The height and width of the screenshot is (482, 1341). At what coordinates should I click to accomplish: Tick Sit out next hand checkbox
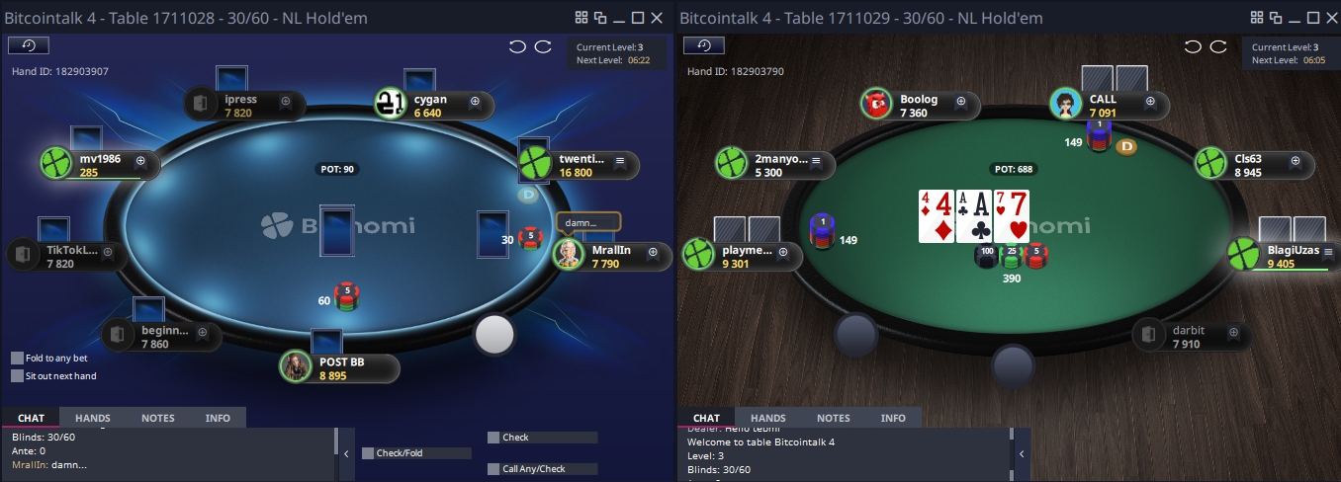tap(17, 376)
